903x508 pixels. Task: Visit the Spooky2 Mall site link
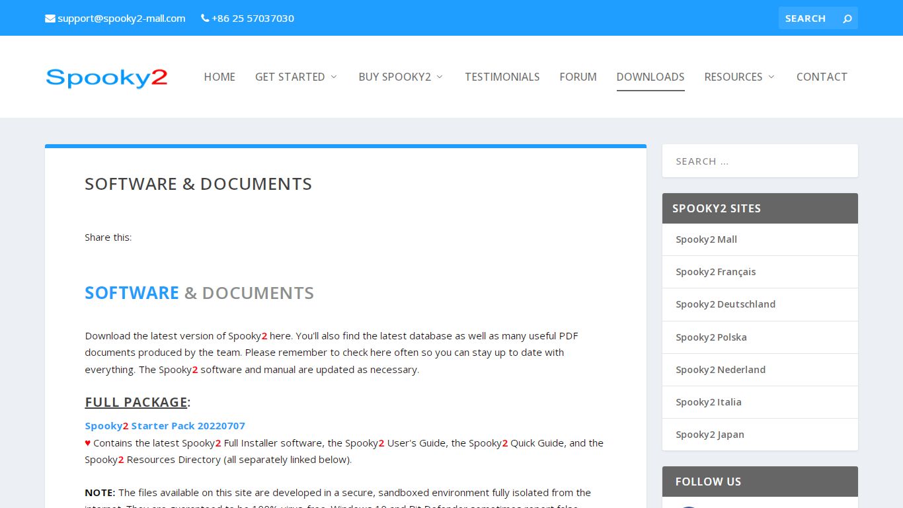click(706, 239)
